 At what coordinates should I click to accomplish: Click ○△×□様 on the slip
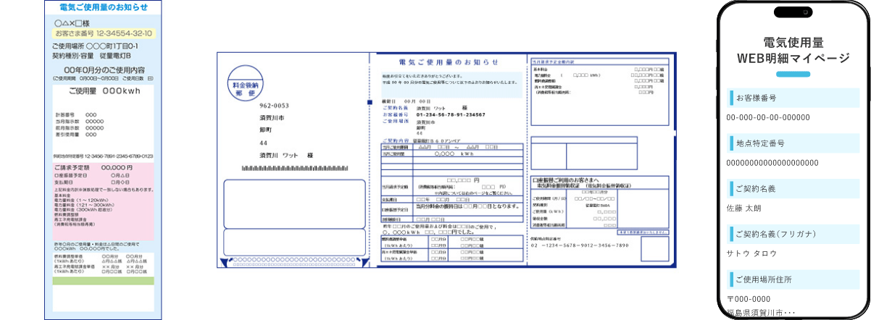(72, 23)
